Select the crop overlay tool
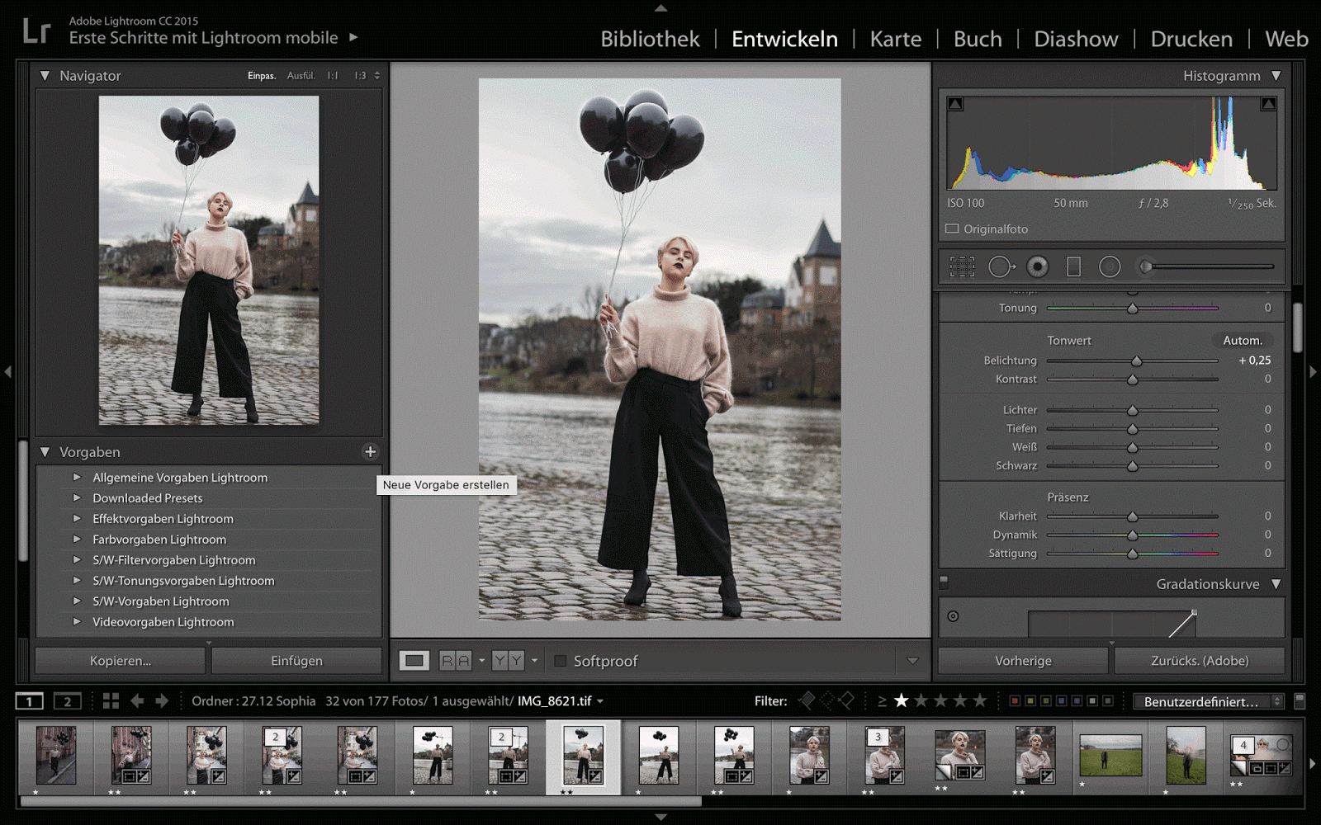 click(x=962, y=266)
